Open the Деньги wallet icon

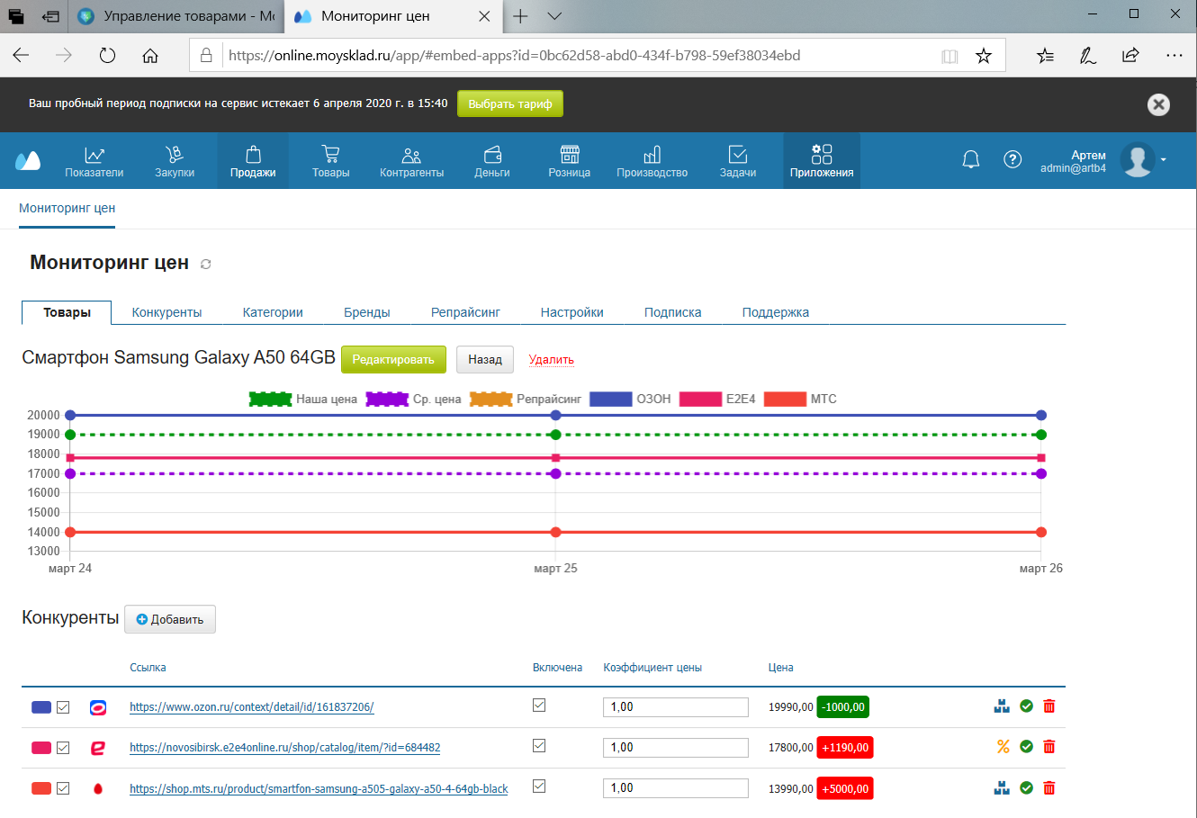492,155
